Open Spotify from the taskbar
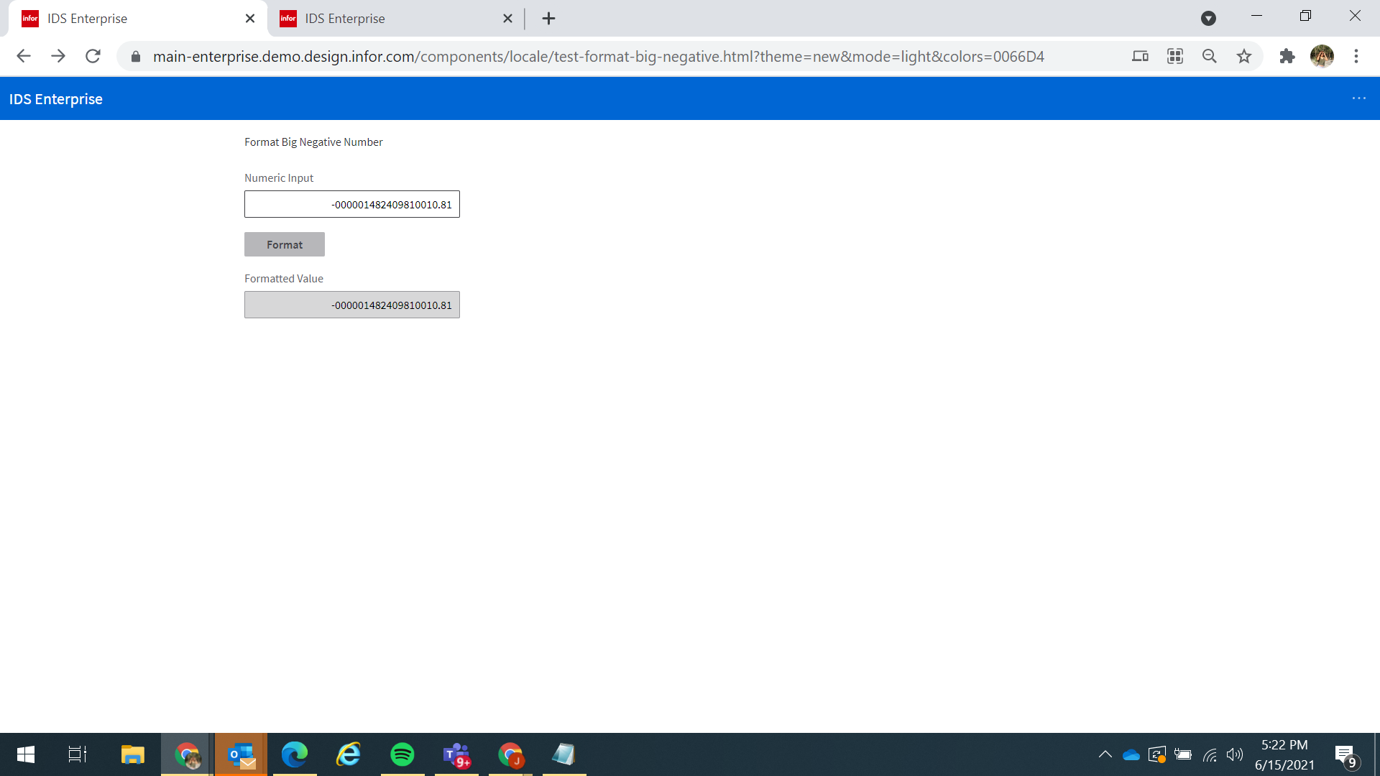Image resolution: width=1380 pixels, height=776 pixels. tap(402, 754)
